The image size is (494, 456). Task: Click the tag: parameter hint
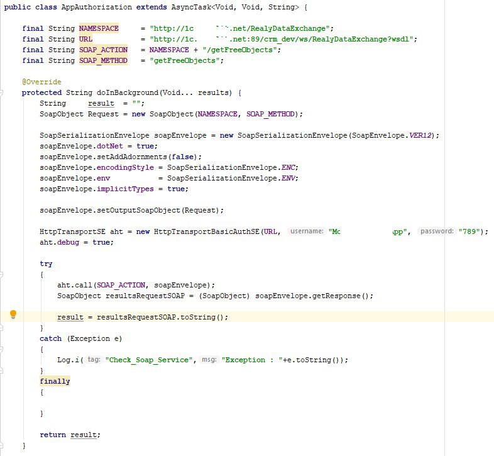tap(94, 360)
